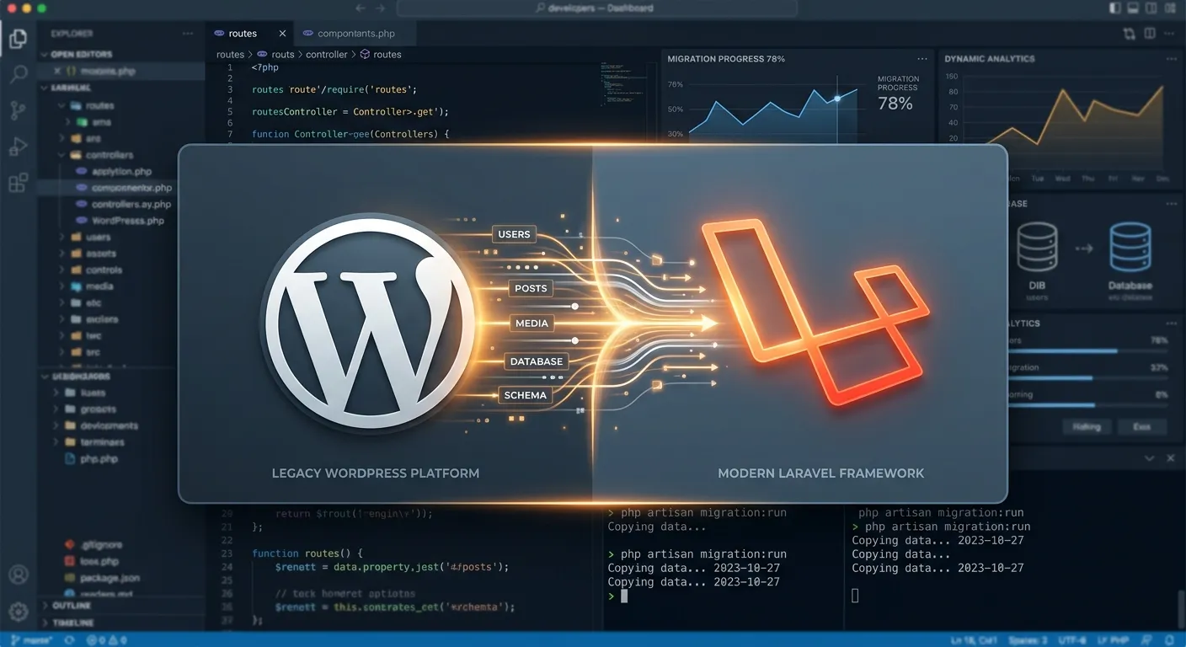Click the data point marker on migration chart

point(837,99)
